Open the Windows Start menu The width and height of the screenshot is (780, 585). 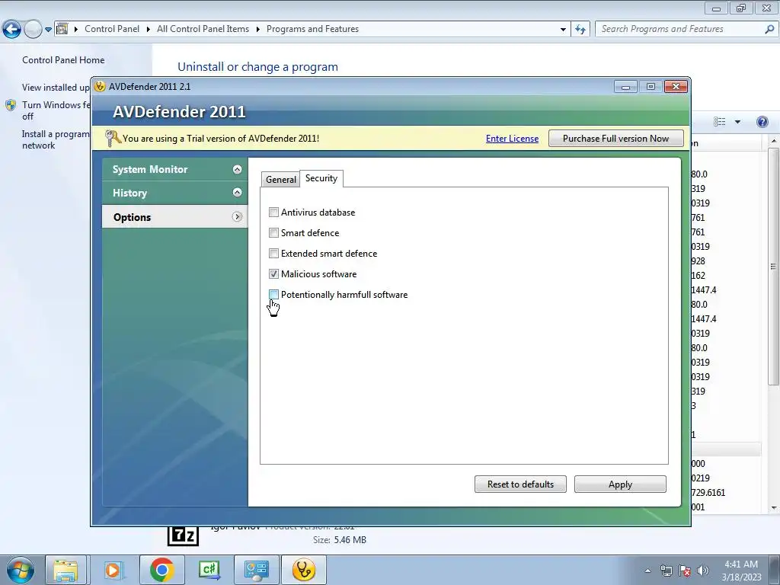(21, 570)
